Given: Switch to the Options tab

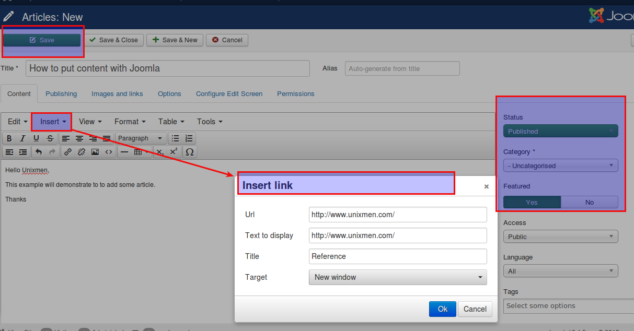Looking at the screenshot, I should (169, 94).
